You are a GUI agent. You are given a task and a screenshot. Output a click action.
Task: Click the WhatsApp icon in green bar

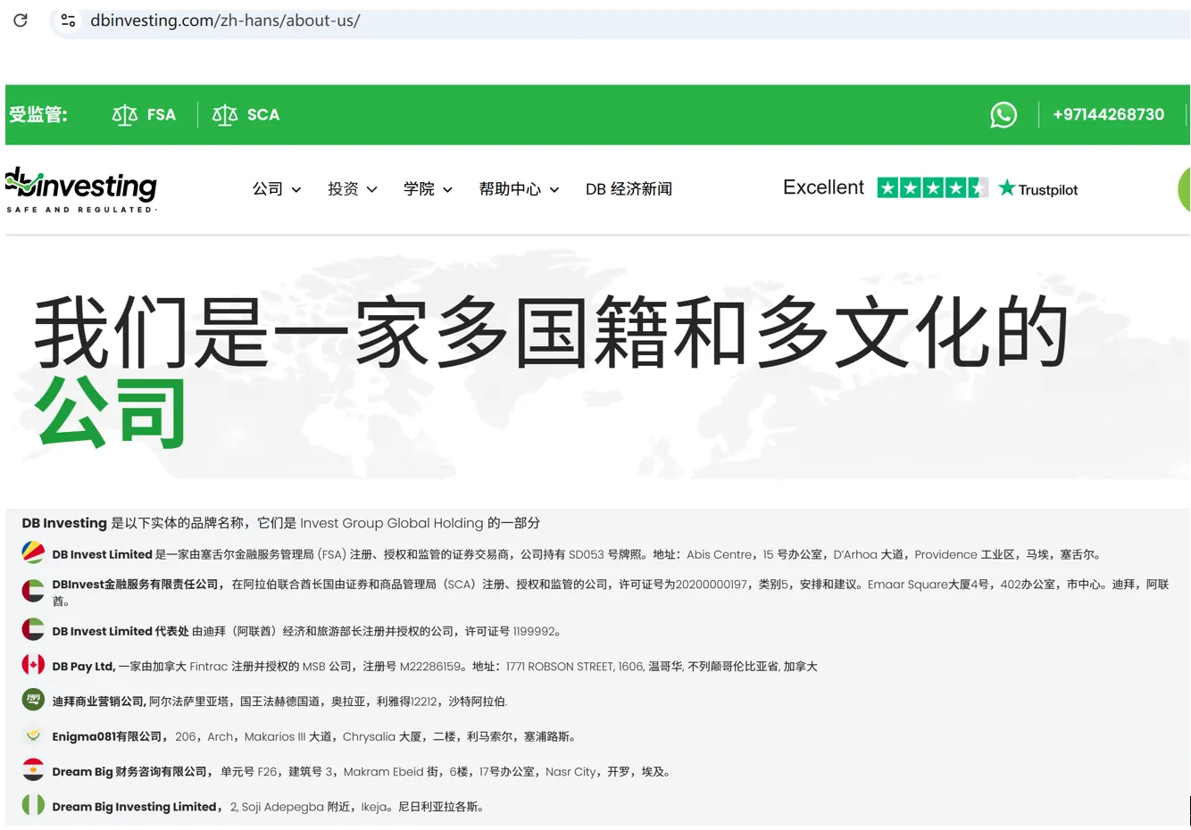pyautogui.click(x=1004, y=114)
